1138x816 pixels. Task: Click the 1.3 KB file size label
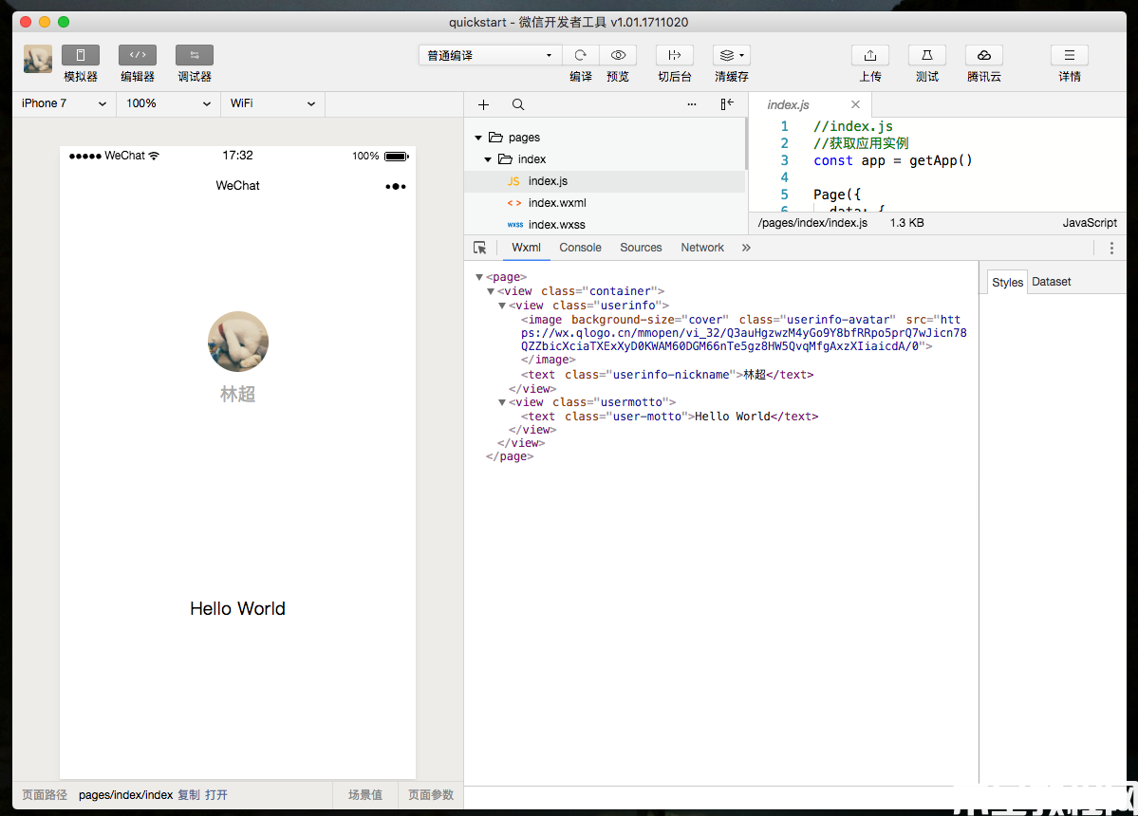point(907,223)
